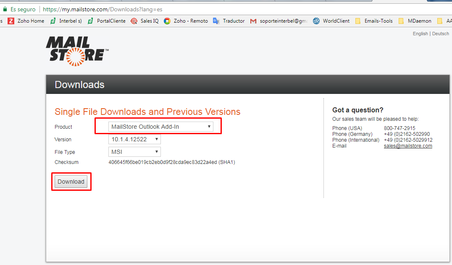
Task: Click the SHA1 checksum value text
Action: pos(172,162)
